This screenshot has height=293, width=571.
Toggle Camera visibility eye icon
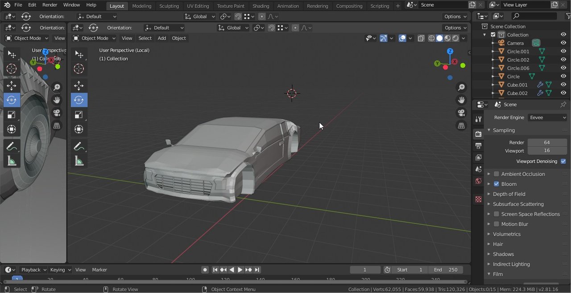(x=563, y=43)
